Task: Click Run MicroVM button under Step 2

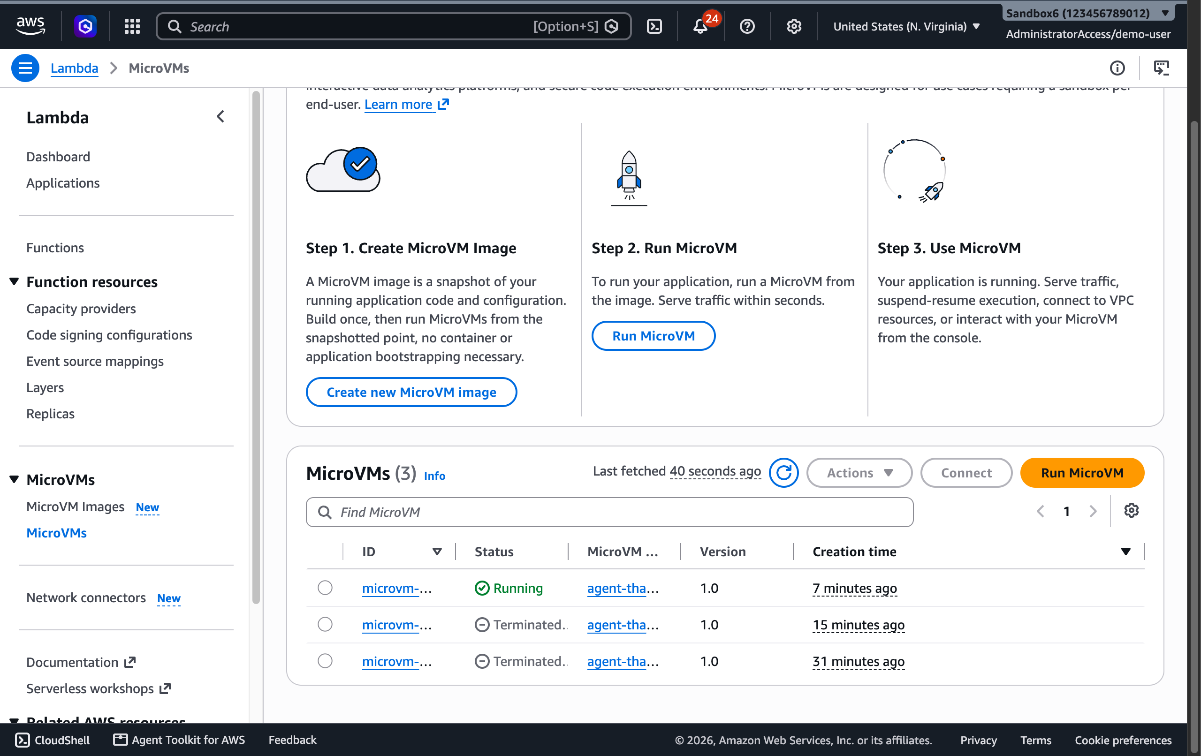Action: (654, 336)
